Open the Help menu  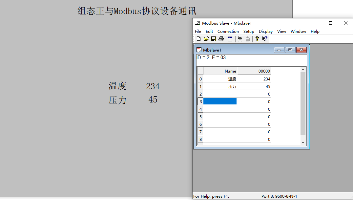click(x=315, y=31)
